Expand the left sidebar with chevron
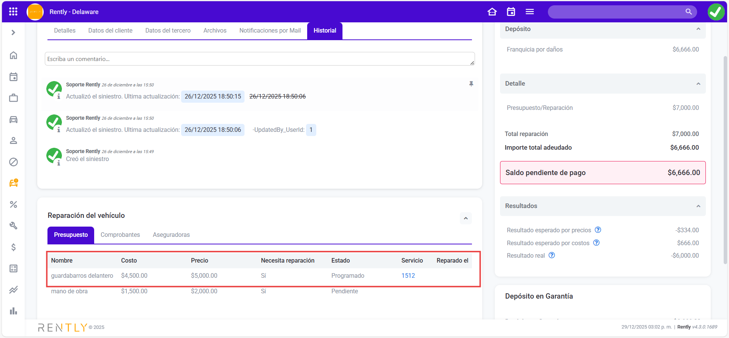The height and width of the screenshot is (338, 729). point(13,33)
